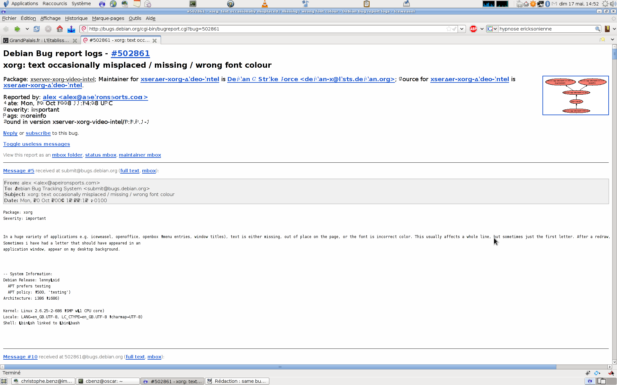Screen dimensions: 617x385
Task: Choose search engine via the Google dropdown
Action: point(492,29)
